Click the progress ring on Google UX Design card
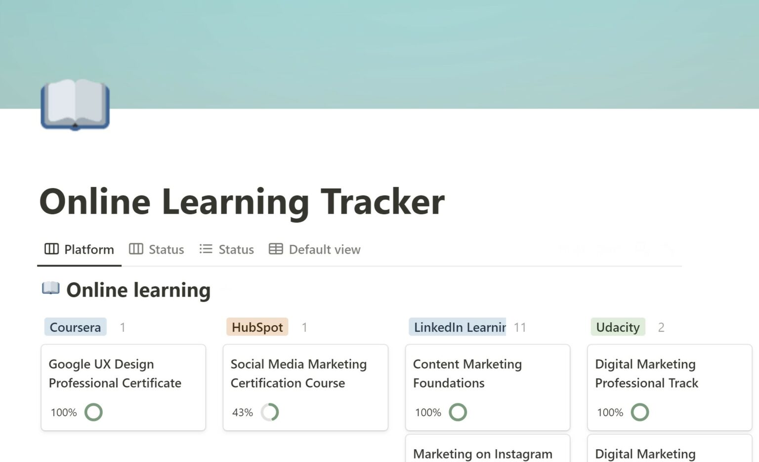This screenshot has width=759, height=462. 93,412
